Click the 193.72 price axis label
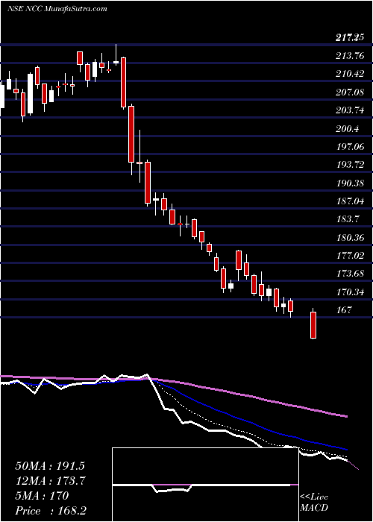Image resolution: width=373 pixels, height=522 pixels. coord(350,165)
